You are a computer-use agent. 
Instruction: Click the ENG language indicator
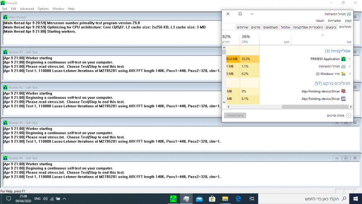37,199
